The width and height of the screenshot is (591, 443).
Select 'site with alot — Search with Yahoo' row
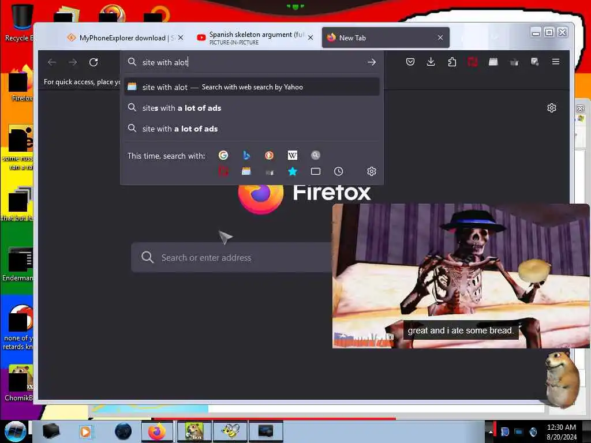252,87
